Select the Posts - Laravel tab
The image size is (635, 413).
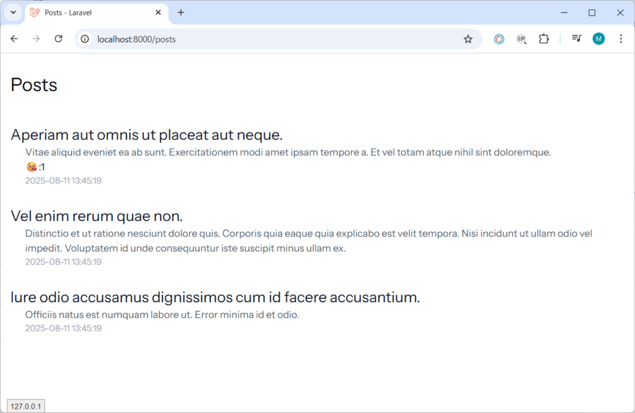tap(93, 12)
